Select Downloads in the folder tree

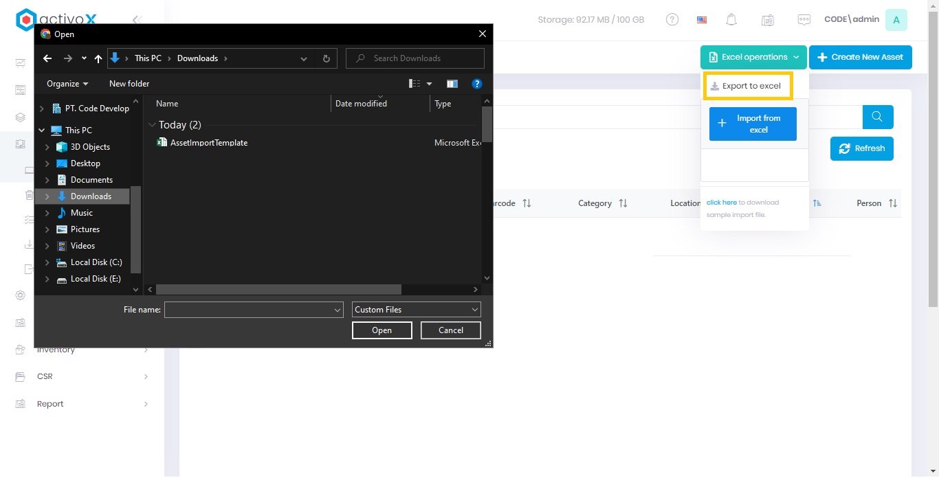coord(91,196)
